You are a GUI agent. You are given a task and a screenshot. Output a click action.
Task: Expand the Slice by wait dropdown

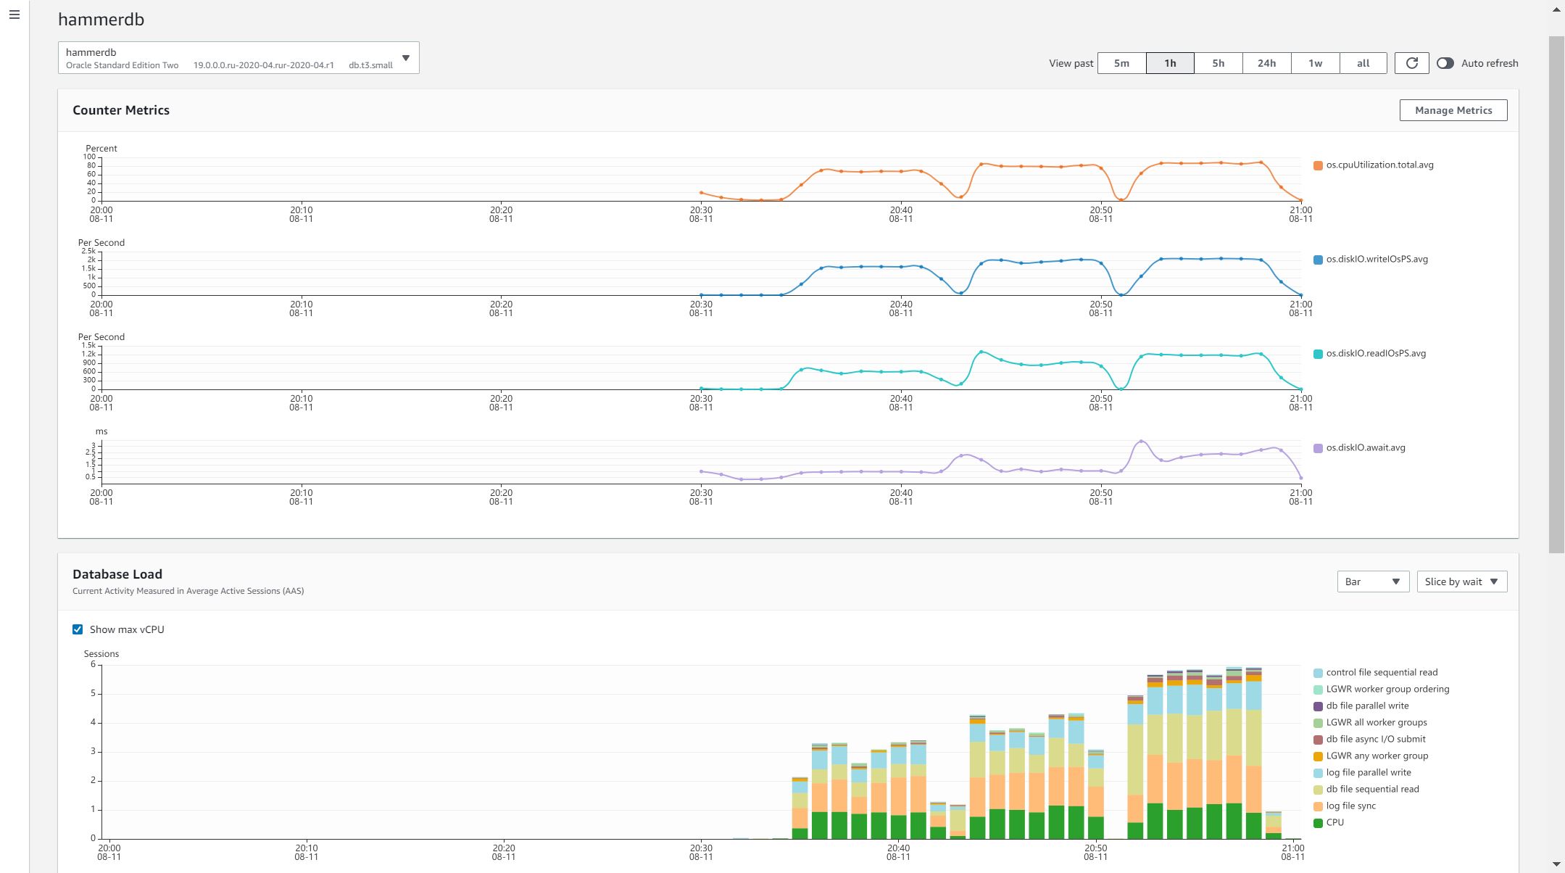[1461, 582]
